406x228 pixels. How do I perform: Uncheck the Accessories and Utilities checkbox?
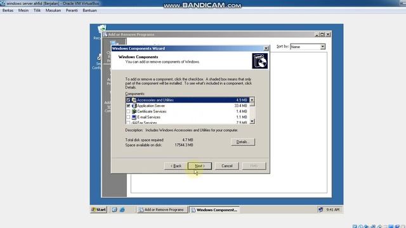(128, 100)
